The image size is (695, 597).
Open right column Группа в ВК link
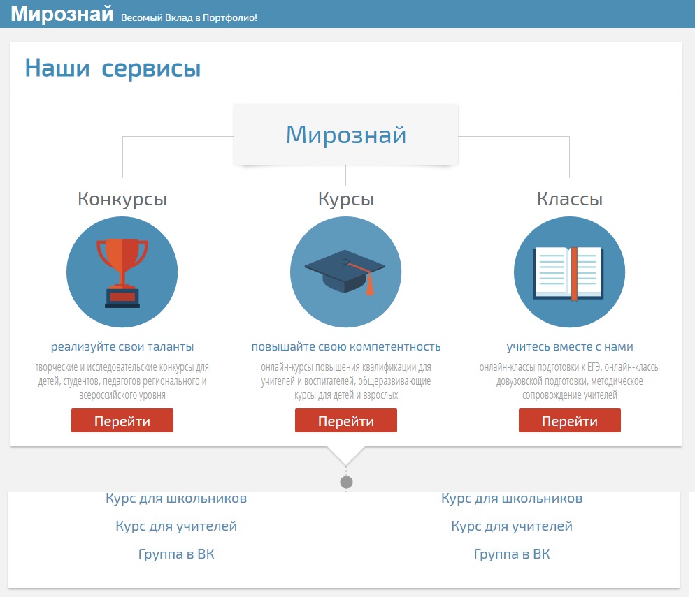coord(512,554)
